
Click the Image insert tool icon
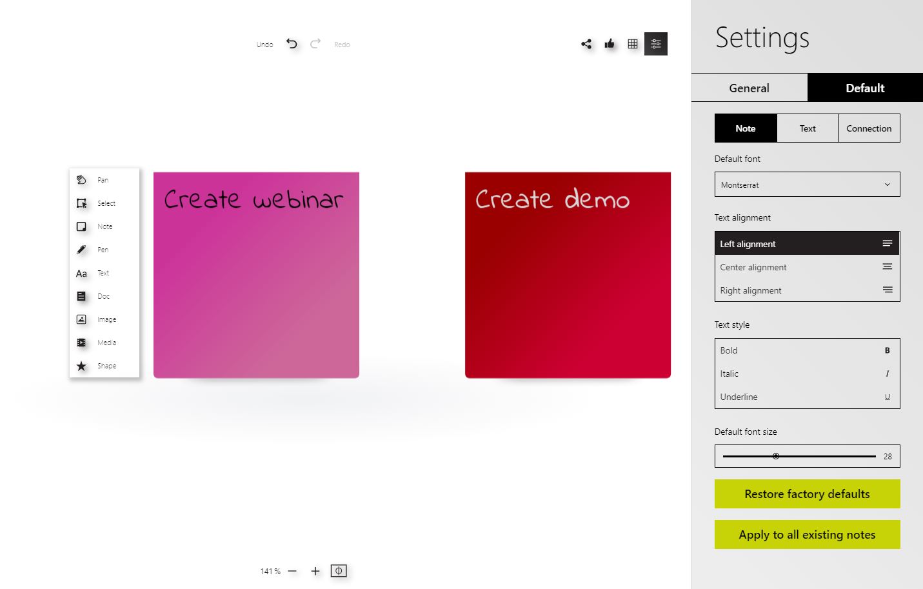pos(81,319)
